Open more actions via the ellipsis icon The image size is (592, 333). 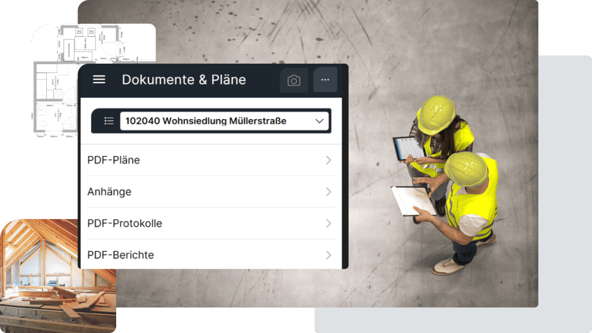(x=325, y=80)
